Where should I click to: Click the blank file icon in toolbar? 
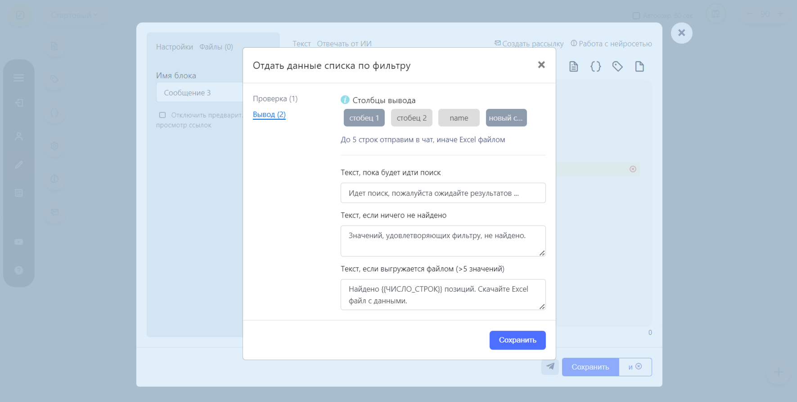(x=639, y=67)
